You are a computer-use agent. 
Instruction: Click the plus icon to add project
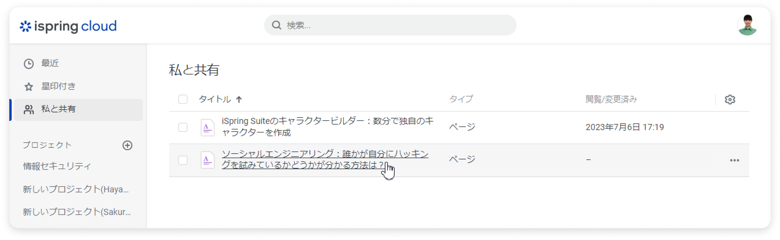click(127, 145)
